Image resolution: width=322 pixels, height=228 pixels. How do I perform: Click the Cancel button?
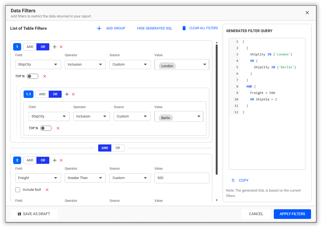point(256,214)
